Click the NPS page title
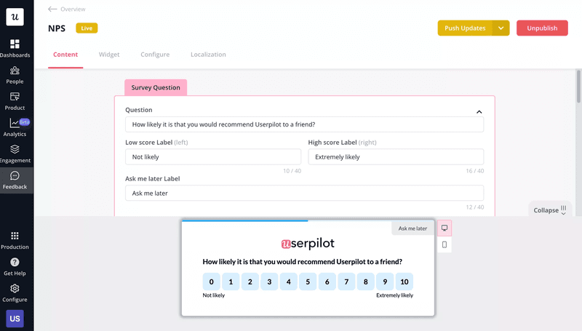 pyautogui.click(x=57, y=28)
